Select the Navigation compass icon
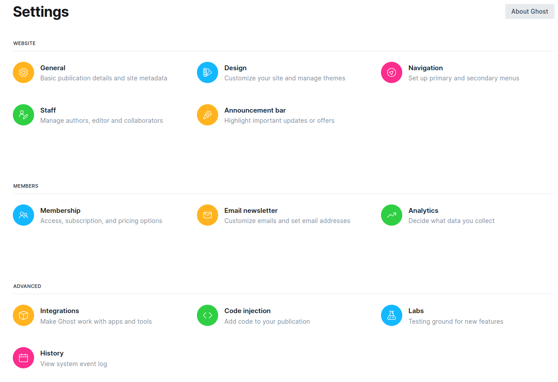Image resolution: width=558 pixels, height=382 pixels. pos(391,72)
